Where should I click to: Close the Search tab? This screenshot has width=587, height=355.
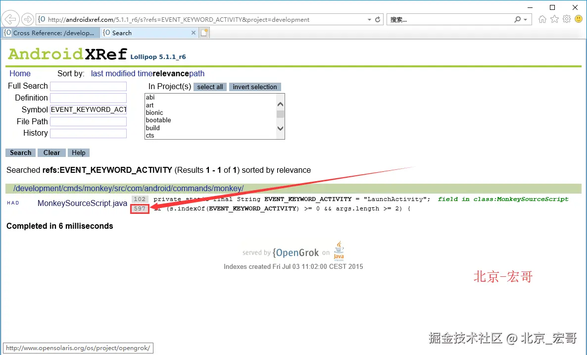point(193,33)
